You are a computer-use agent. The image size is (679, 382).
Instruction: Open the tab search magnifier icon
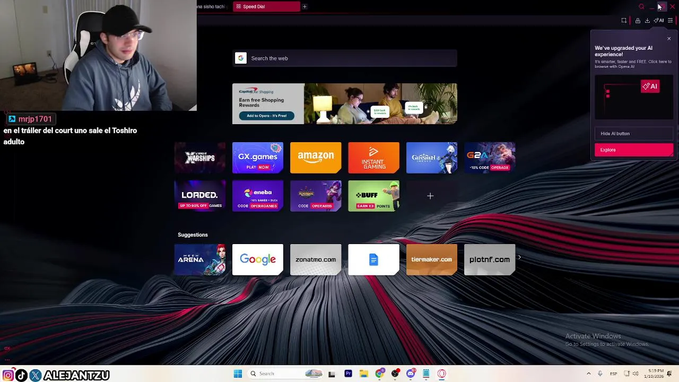[x=641, y=7]
